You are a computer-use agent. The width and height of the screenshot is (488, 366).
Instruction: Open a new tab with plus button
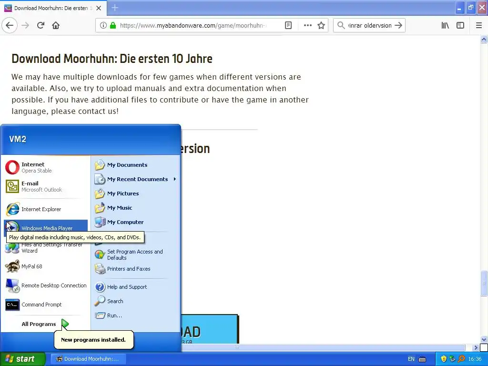tap(114, 8)
